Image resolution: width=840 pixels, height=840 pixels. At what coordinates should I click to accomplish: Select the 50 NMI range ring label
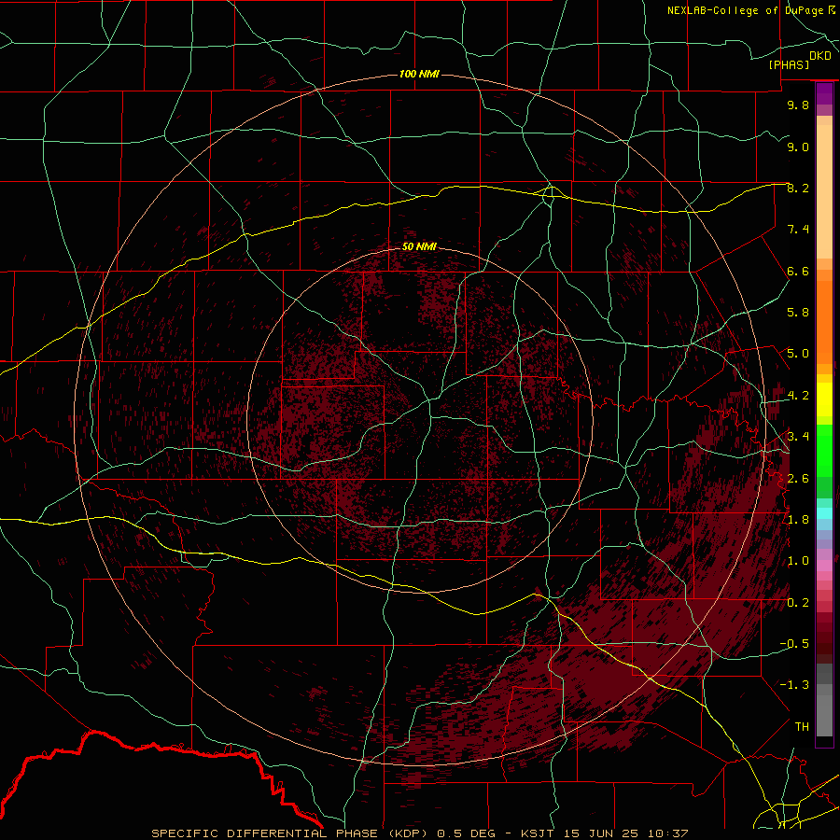419,246
